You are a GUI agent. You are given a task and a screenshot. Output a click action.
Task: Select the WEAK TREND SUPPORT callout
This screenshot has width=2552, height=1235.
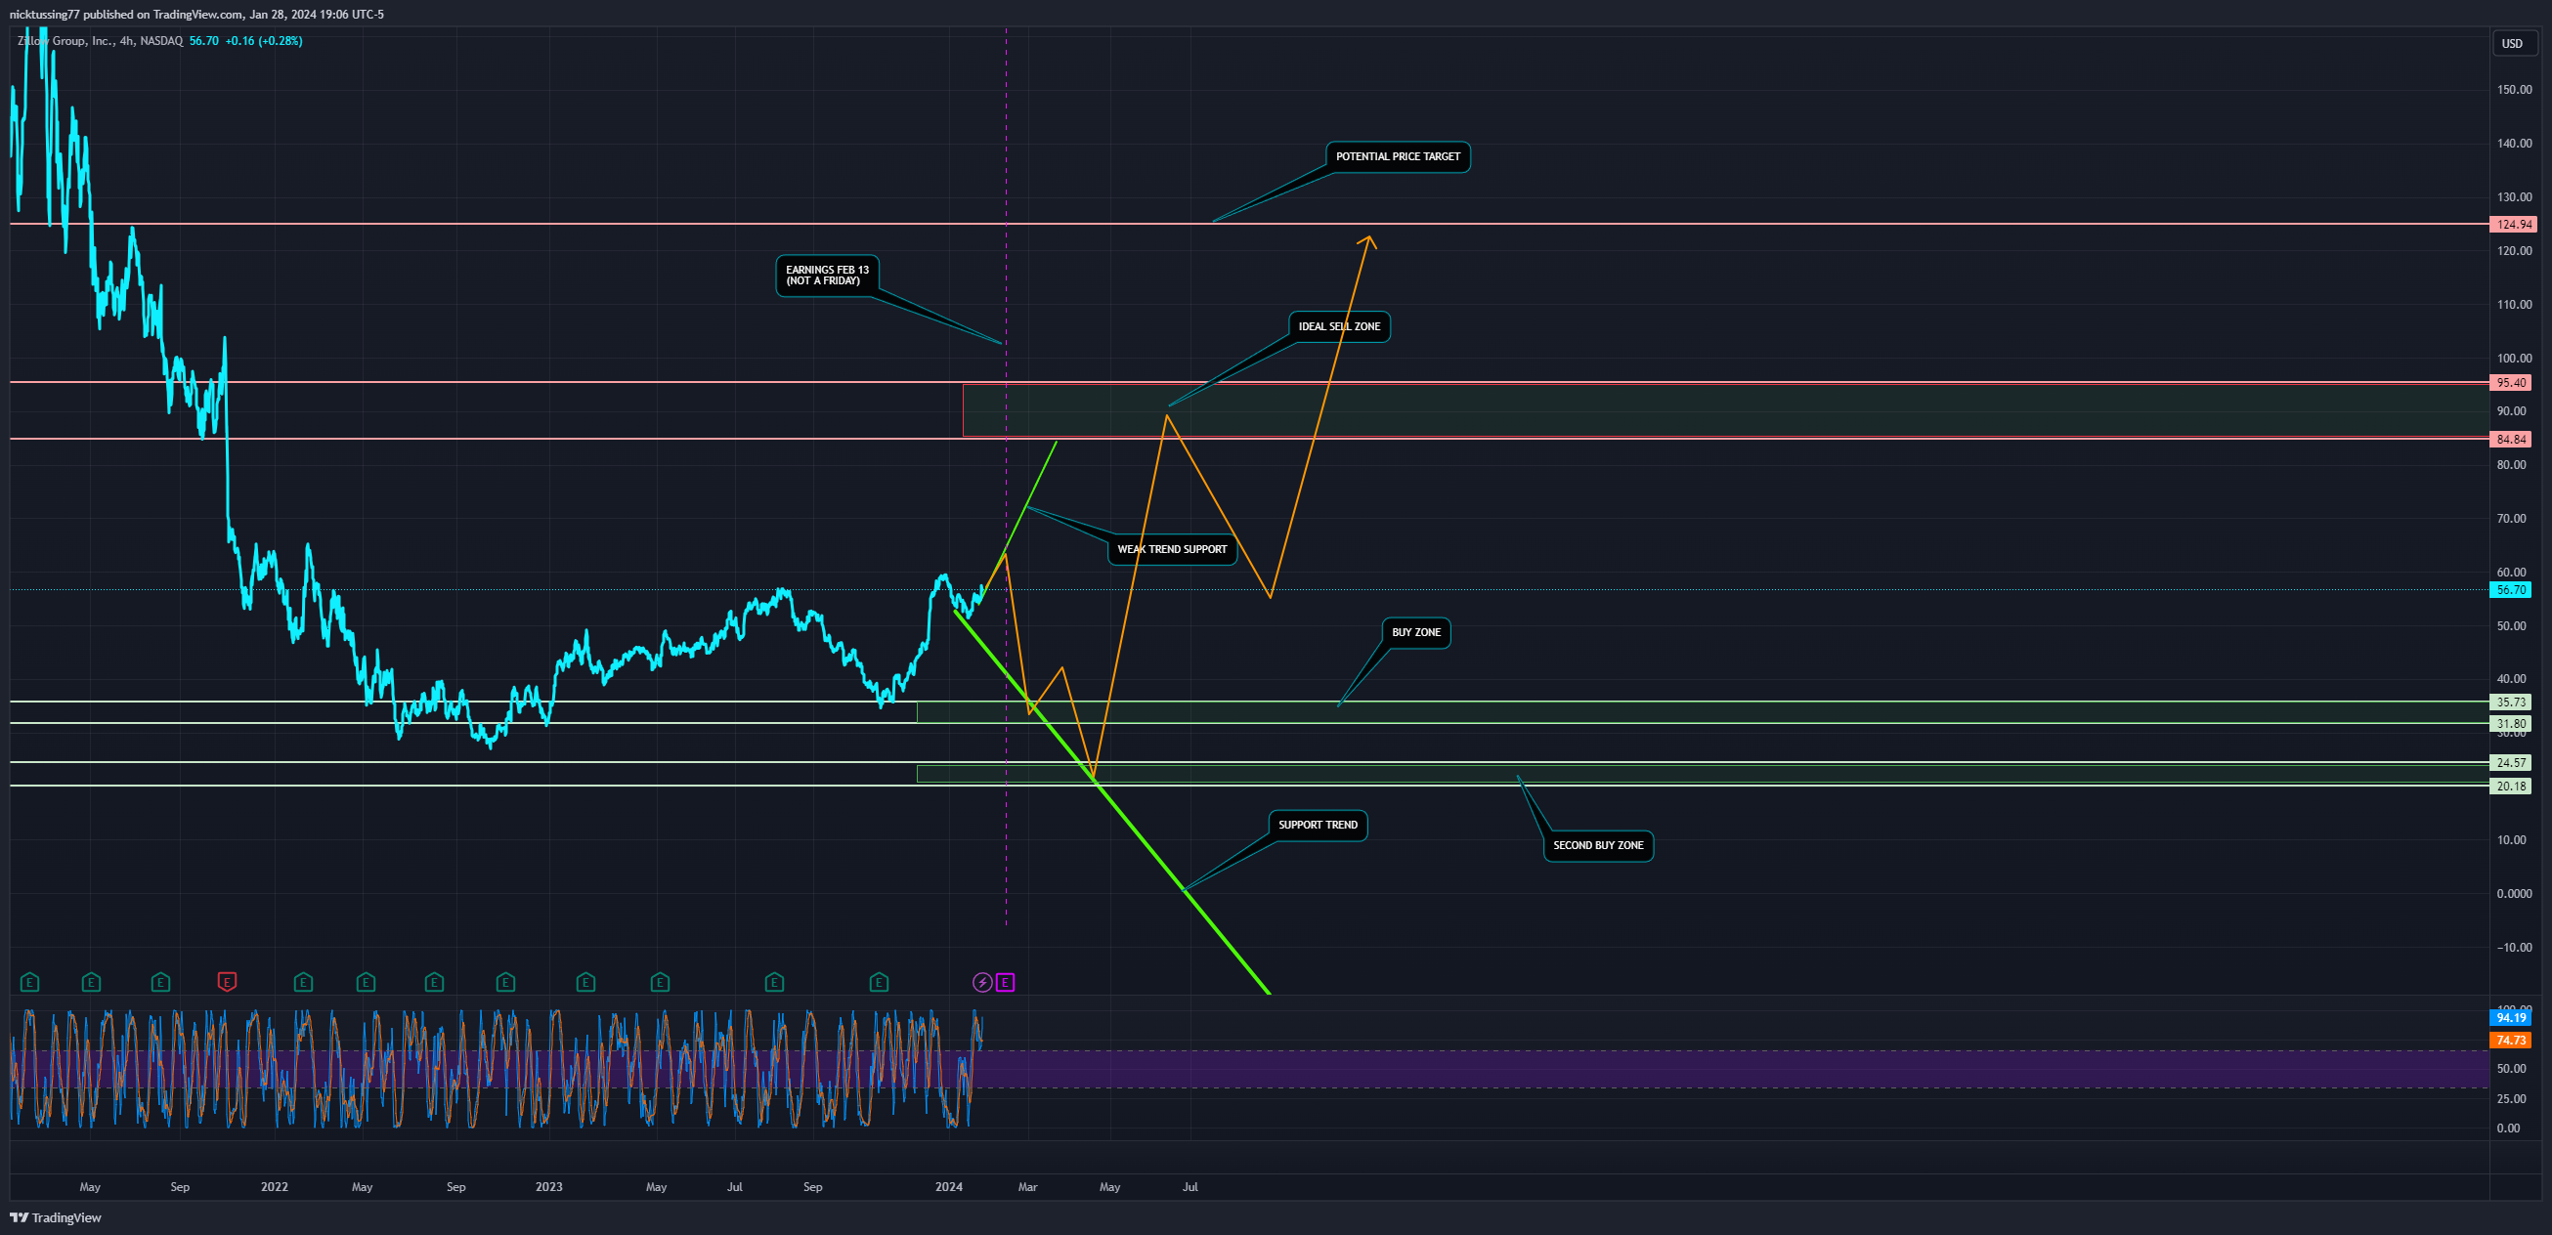click(x=1172, y=550)
